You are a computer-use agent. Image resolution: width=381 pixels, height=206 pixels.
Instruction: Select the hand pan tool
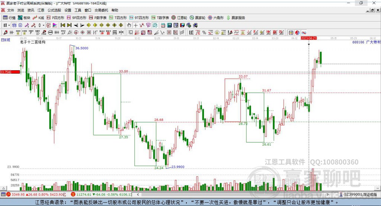pyautogui.click(x=129, y=25)
